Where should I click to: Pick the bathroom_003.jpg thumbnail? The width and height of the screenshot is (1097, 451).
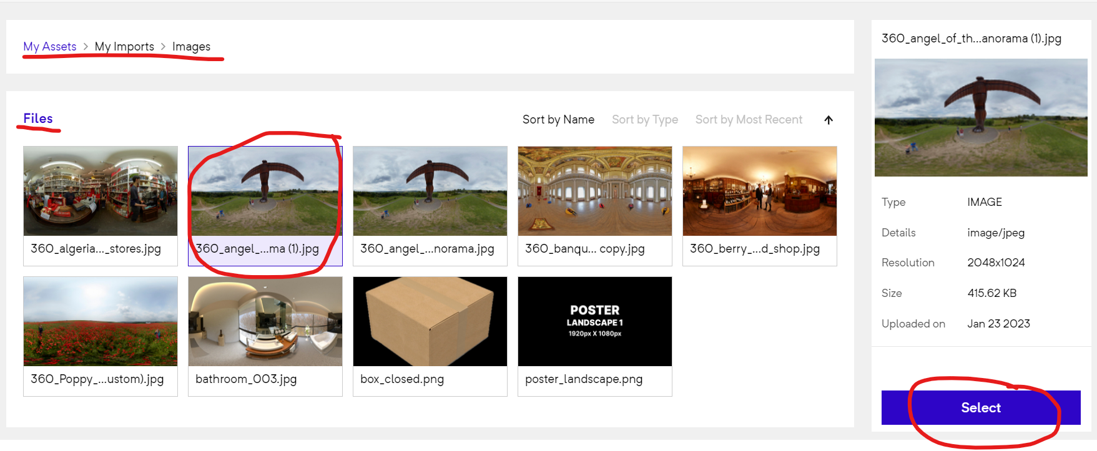click(x=265, y=322)
